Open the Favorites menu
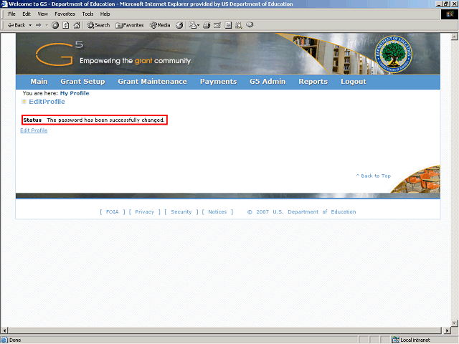459x344 pixels. pyautogui.click(x=65, y=14)
